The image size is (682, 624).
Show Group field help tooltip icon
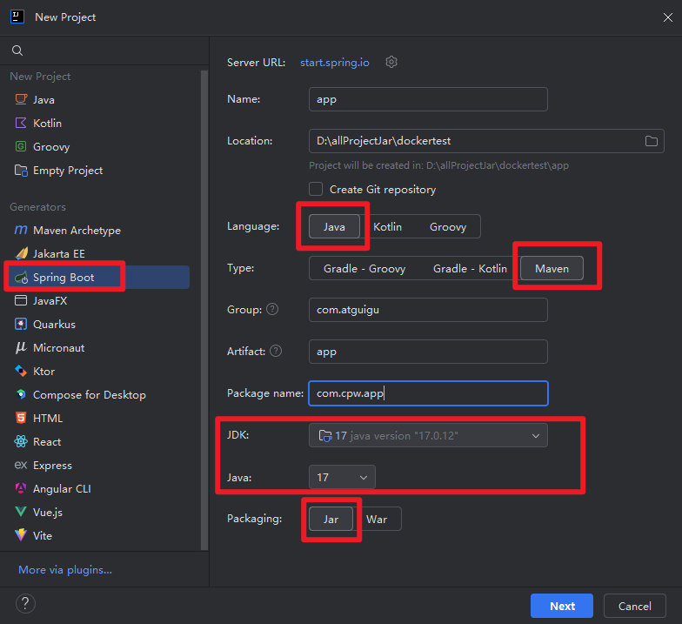click(x=272, y=310)
